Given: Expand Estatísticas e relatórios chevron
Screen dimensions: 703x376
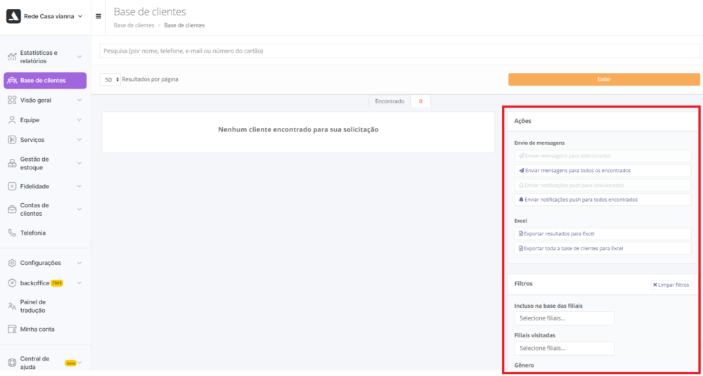Looking at the screenshot, I should coord(79,57).
